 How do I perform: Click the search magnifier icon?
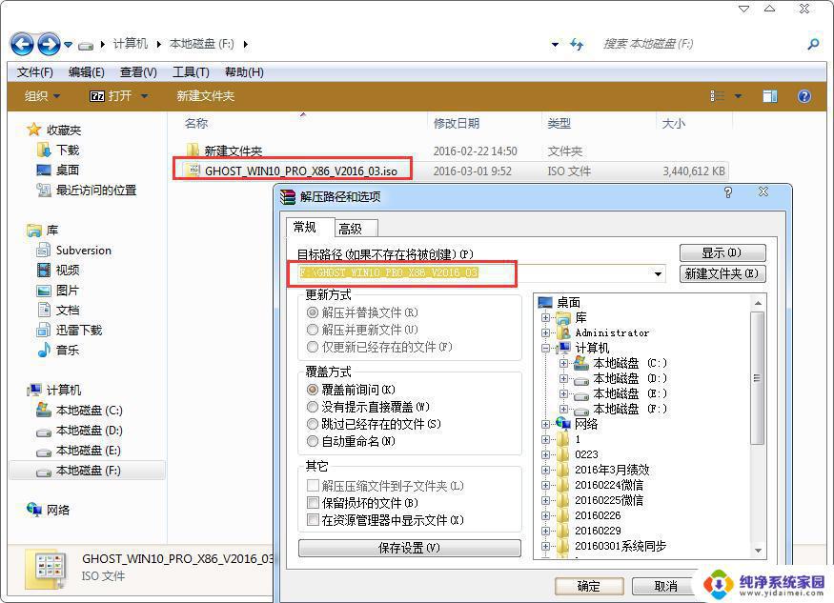(x=813, y=44)
